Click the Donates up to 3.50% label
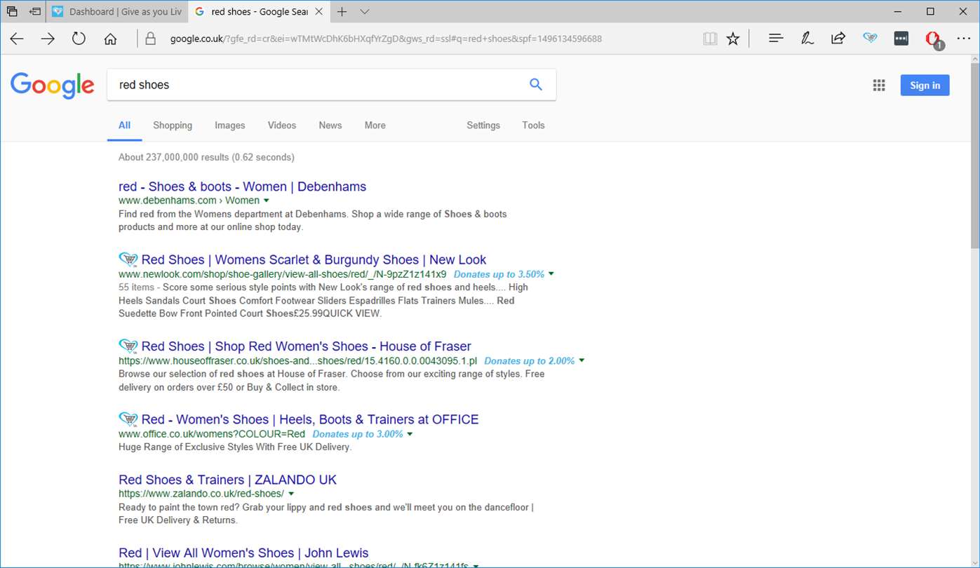Screen dimensions: 980x568 499,274
